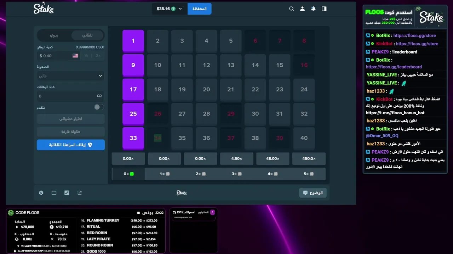Image resolution: width=453 pixels, height=254 pixels.
Task: Open the KickBot floos.gg/store link
Action: coord(417,44)
